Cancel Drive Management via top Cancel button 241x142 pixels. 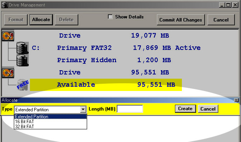(x=221, y=20)
